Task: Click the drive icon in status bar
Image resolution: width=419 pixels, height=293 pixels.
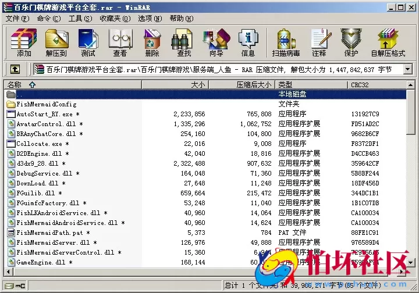Action: pyautogui.click(x=9, y=286)
